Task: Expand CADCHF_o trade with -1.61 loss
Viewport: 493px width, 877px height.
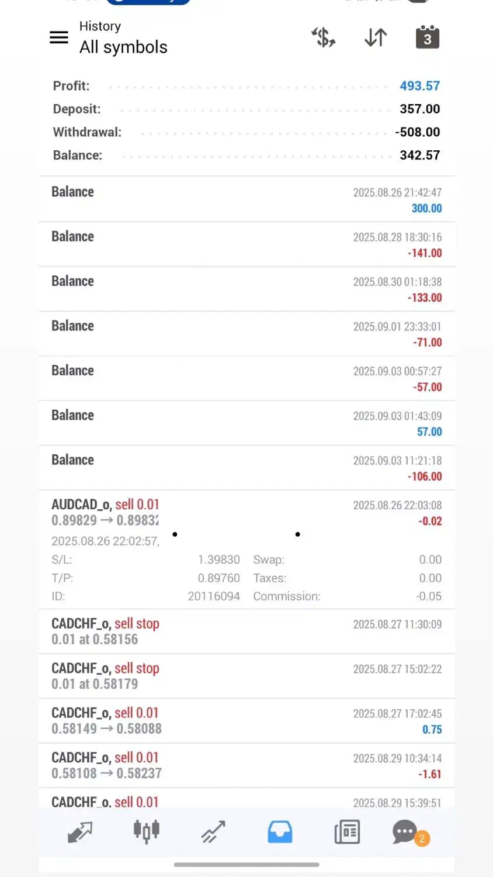Action: point(246,765)
